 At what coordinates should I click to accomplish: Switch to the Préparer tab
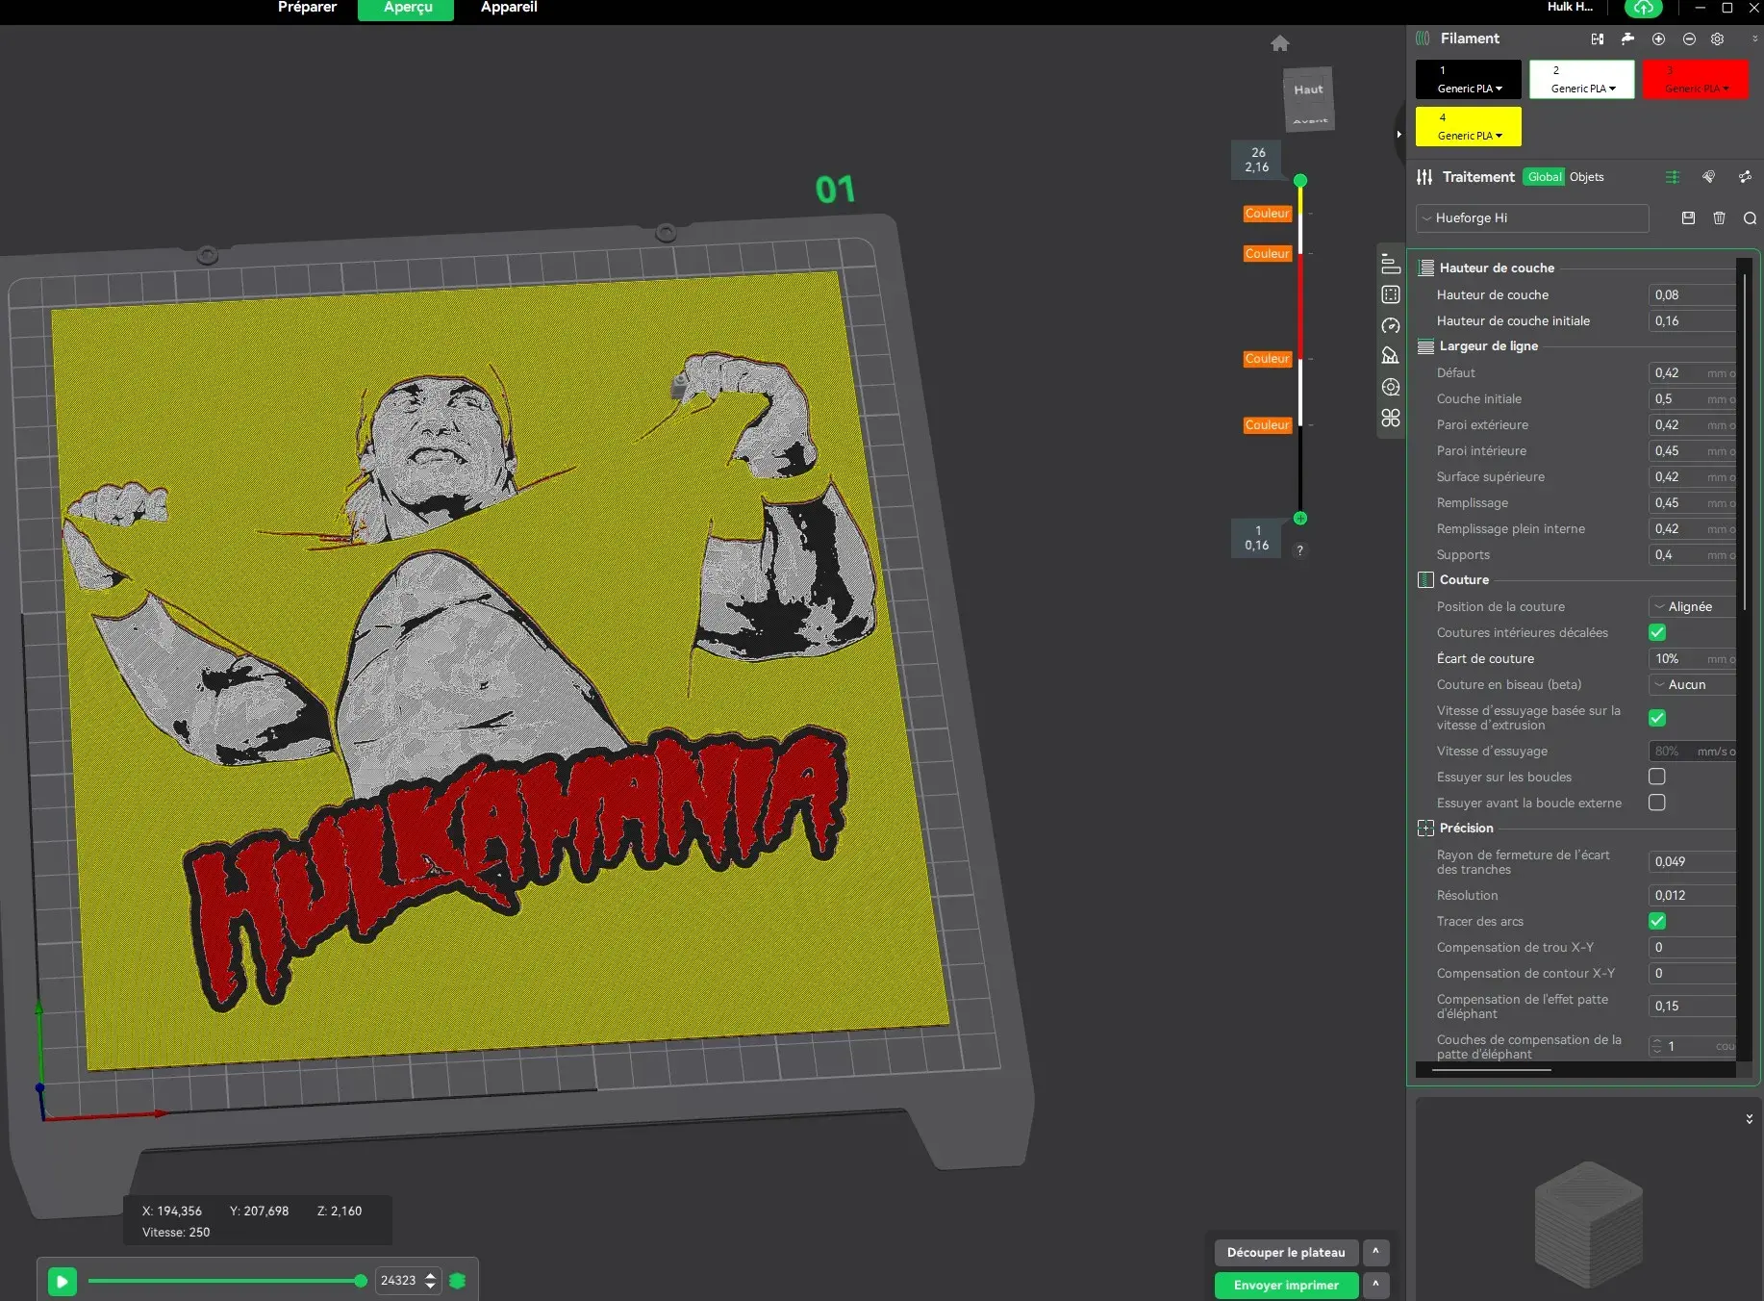coord(307,8)
